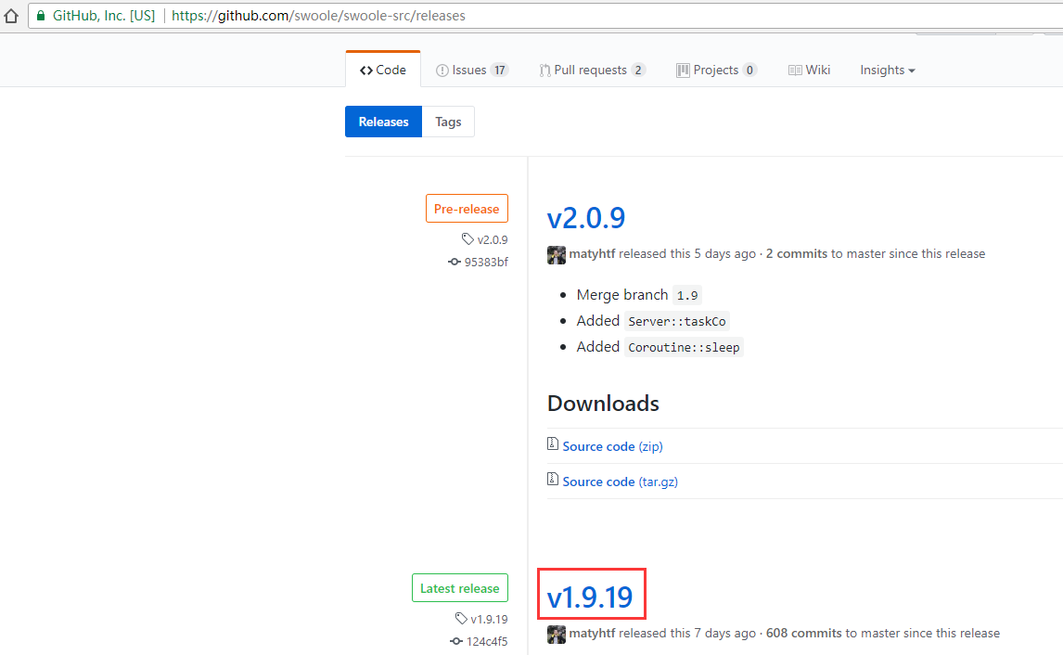1063x655 pixels.
Task: Click the tar.gz file icon
Action: point(553,480)
